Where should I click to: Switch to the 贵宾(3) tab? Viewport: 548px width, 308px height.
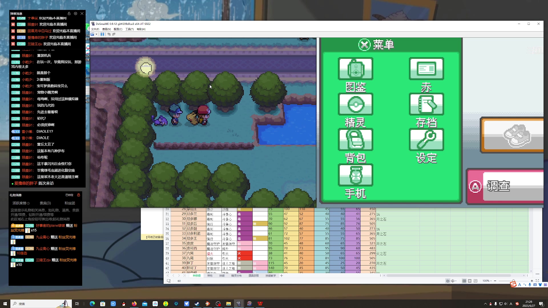(x=45, y=203)
